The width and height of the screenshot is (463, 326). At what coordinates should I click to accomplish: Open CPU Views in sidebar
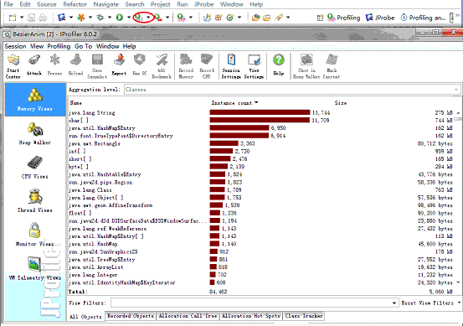pyautogui.click(x=35, y=168)
